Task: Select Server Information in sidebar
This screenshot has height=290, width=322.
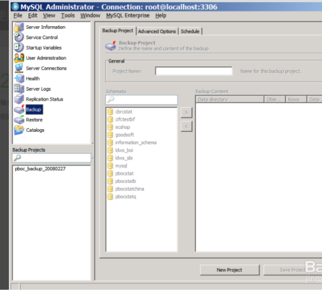Action: pyautogui.click(x=45, y=27)
